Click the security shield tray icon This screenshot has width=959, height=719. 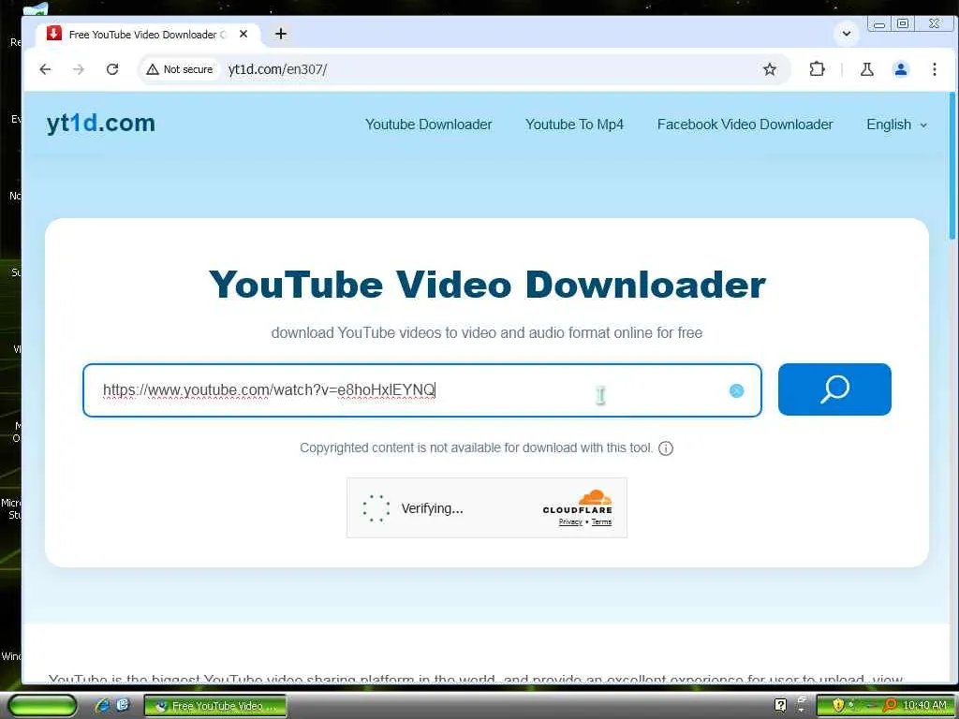click(x=838, y=705)
